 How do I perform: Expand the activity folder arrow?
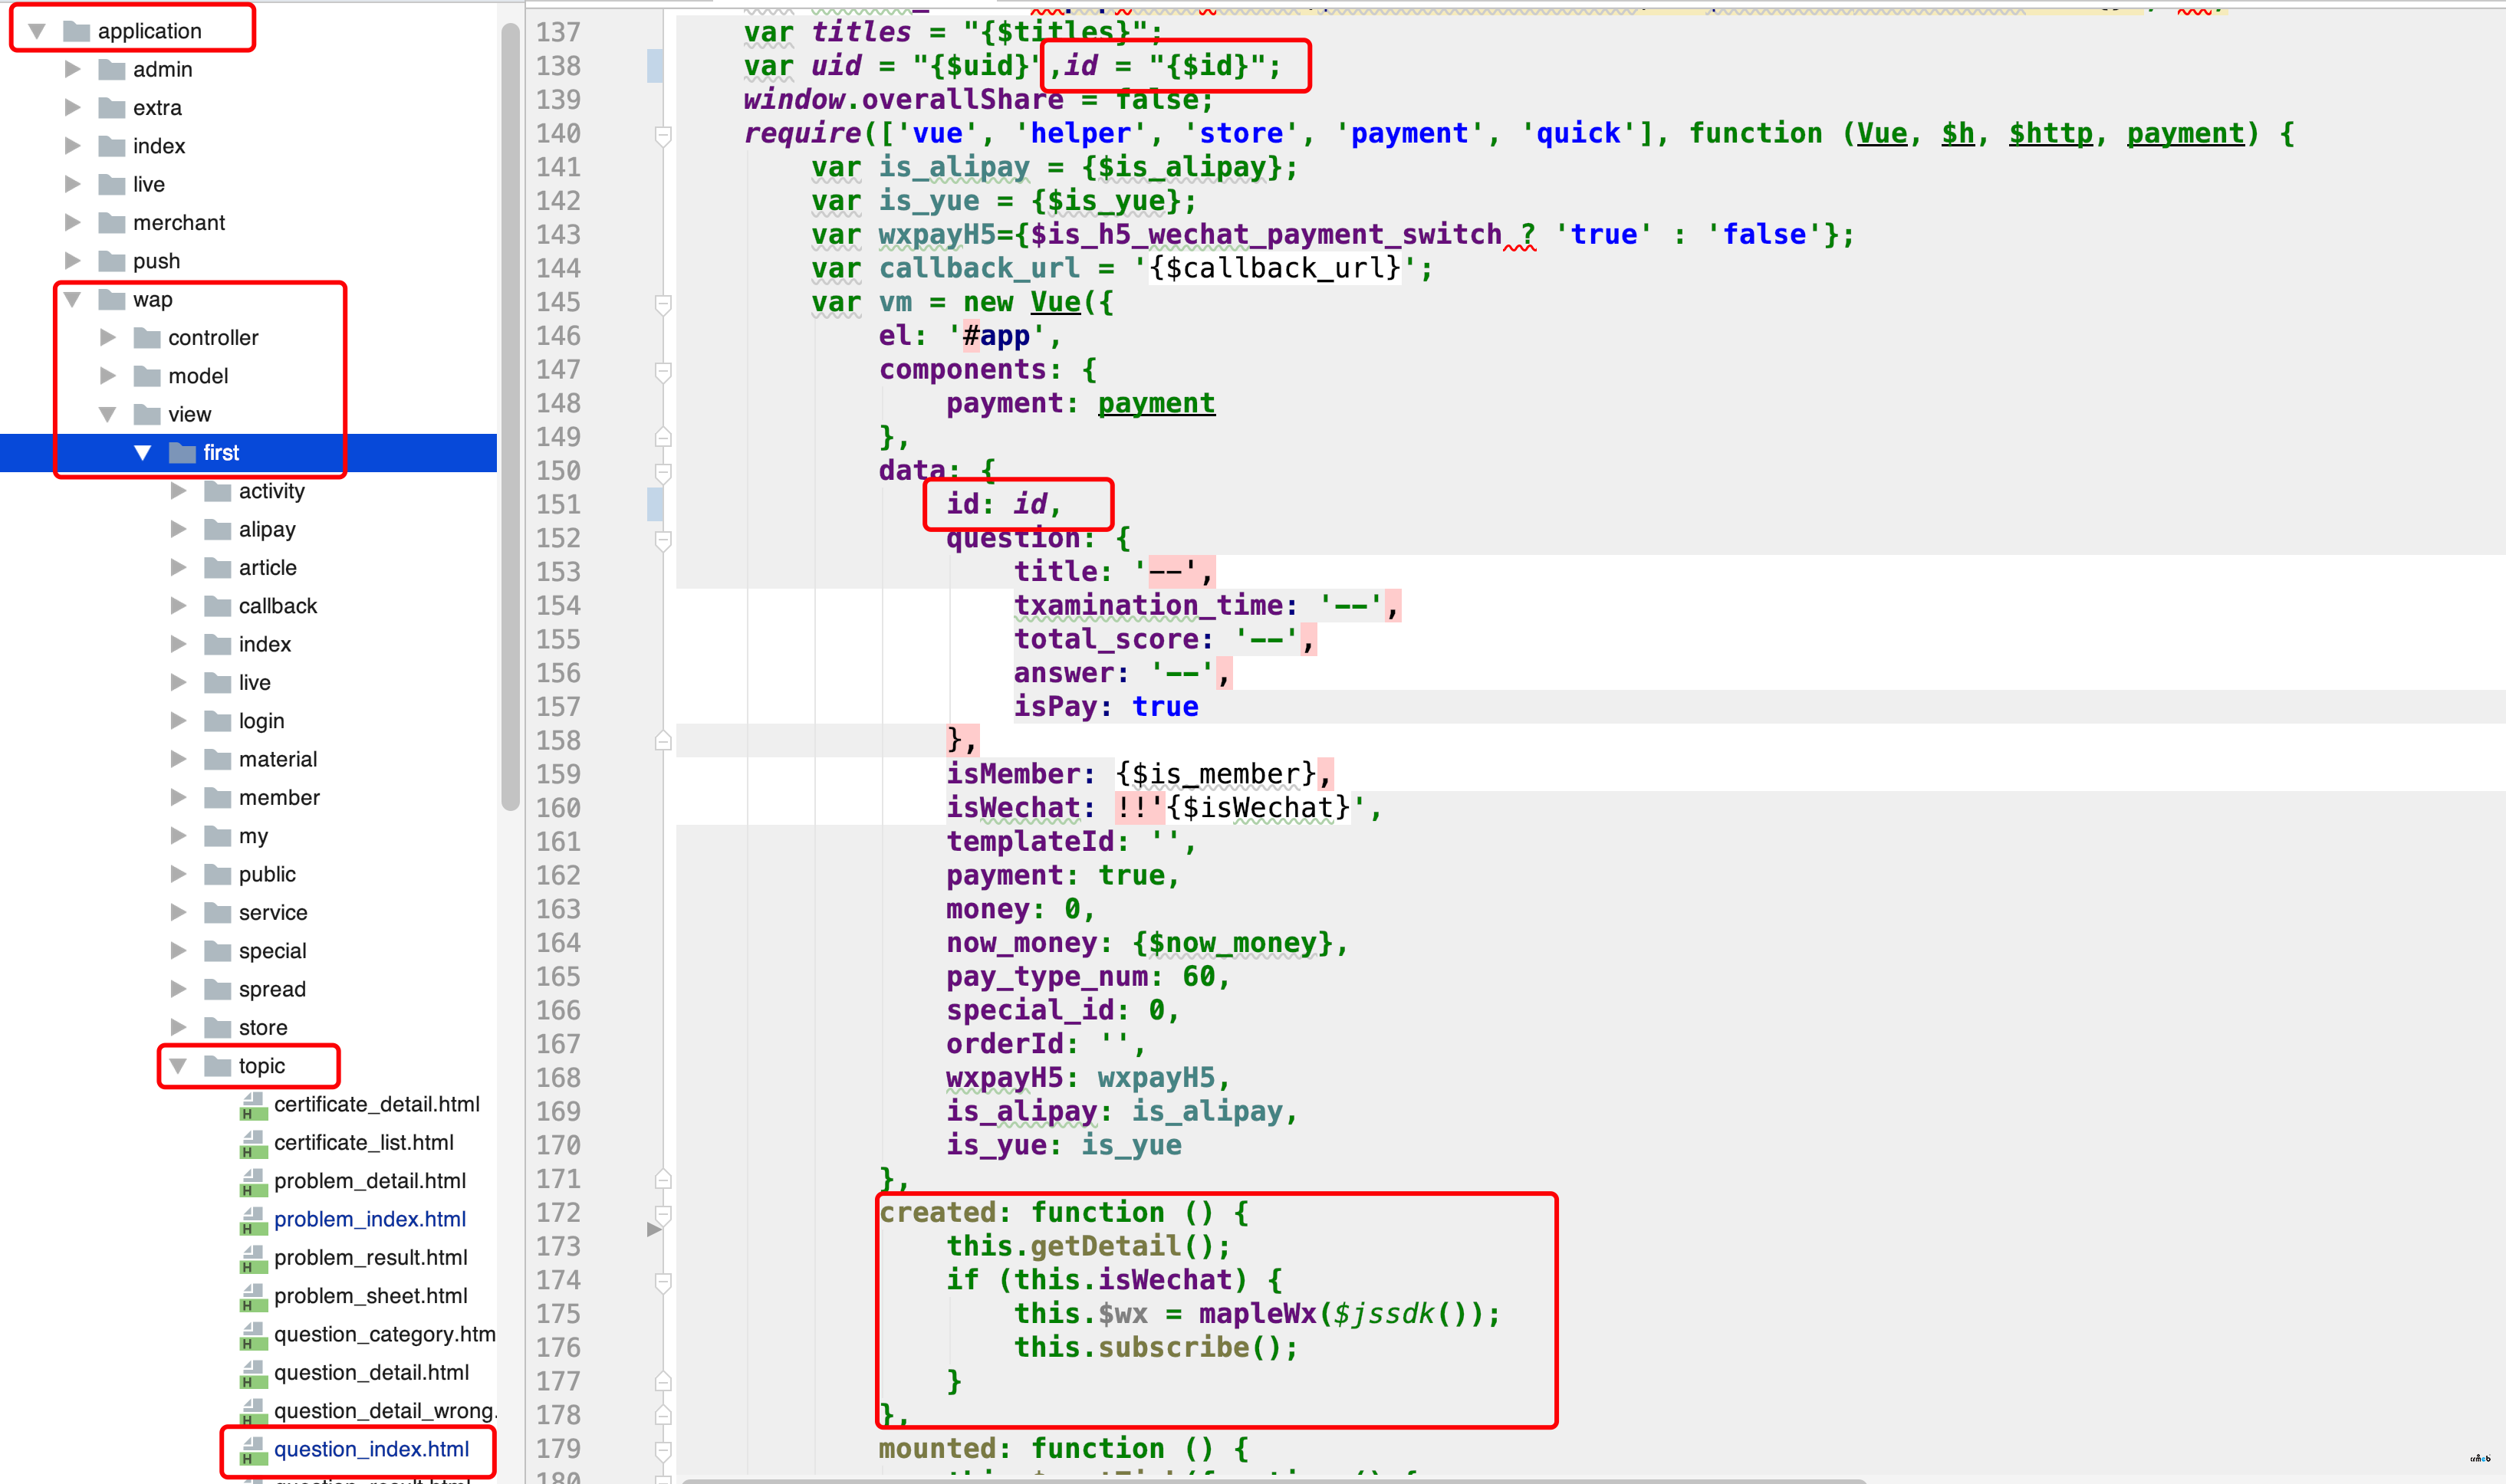point(178,491)
